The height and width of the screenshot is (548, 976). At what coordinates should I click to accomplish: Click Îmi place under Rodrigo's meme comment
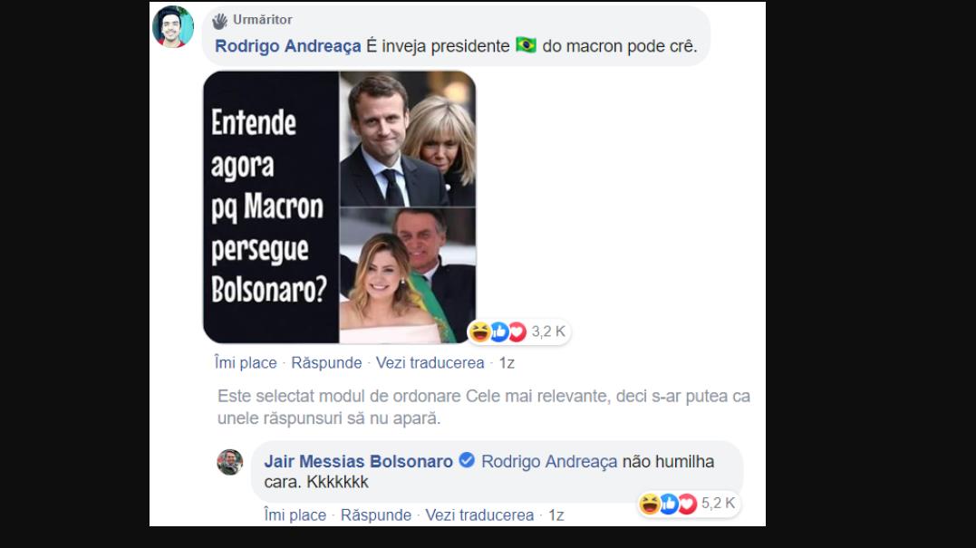[x=246, y=362]
